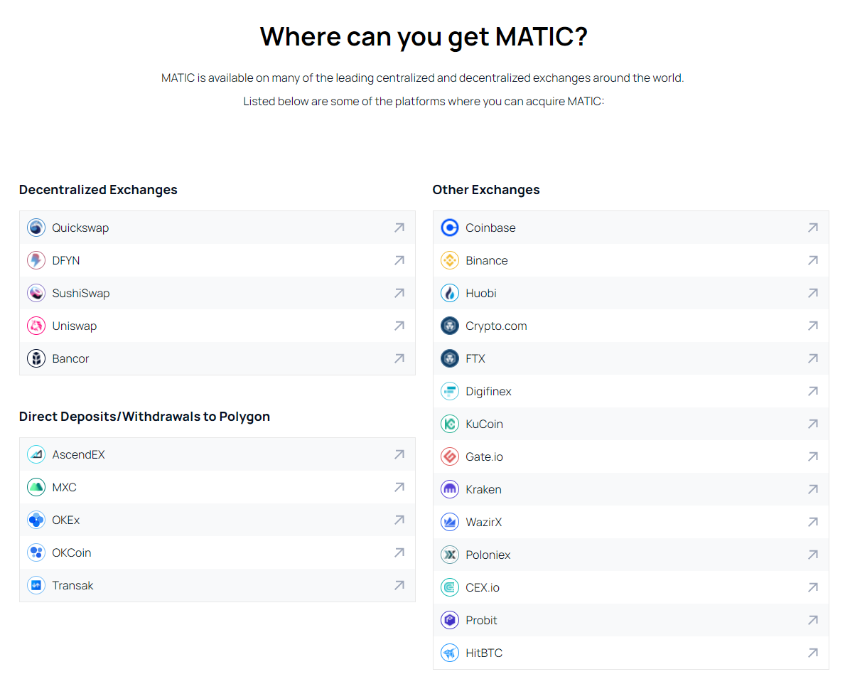Select the Kraken exchange name

click(x=483, y=489)
